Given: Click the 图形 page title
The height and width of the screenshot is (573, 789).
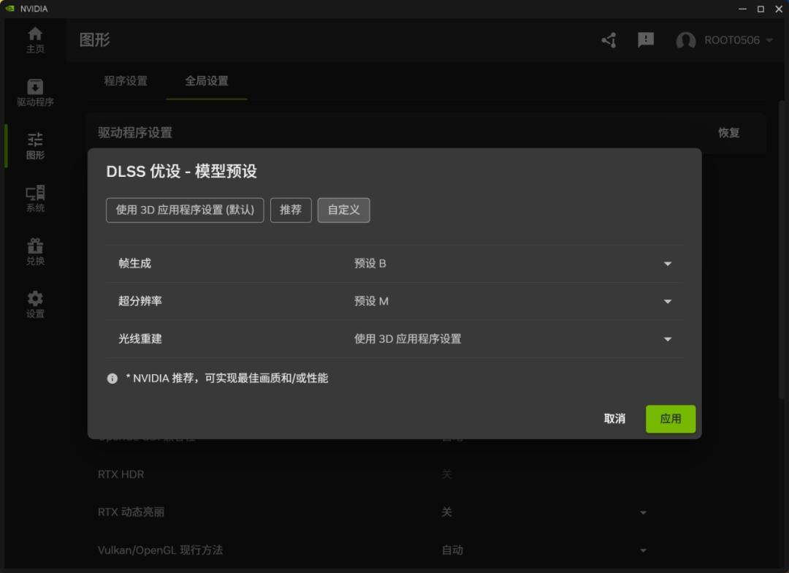Looking at the screenshot, I should pyautogui.click(x=94, y=39).
